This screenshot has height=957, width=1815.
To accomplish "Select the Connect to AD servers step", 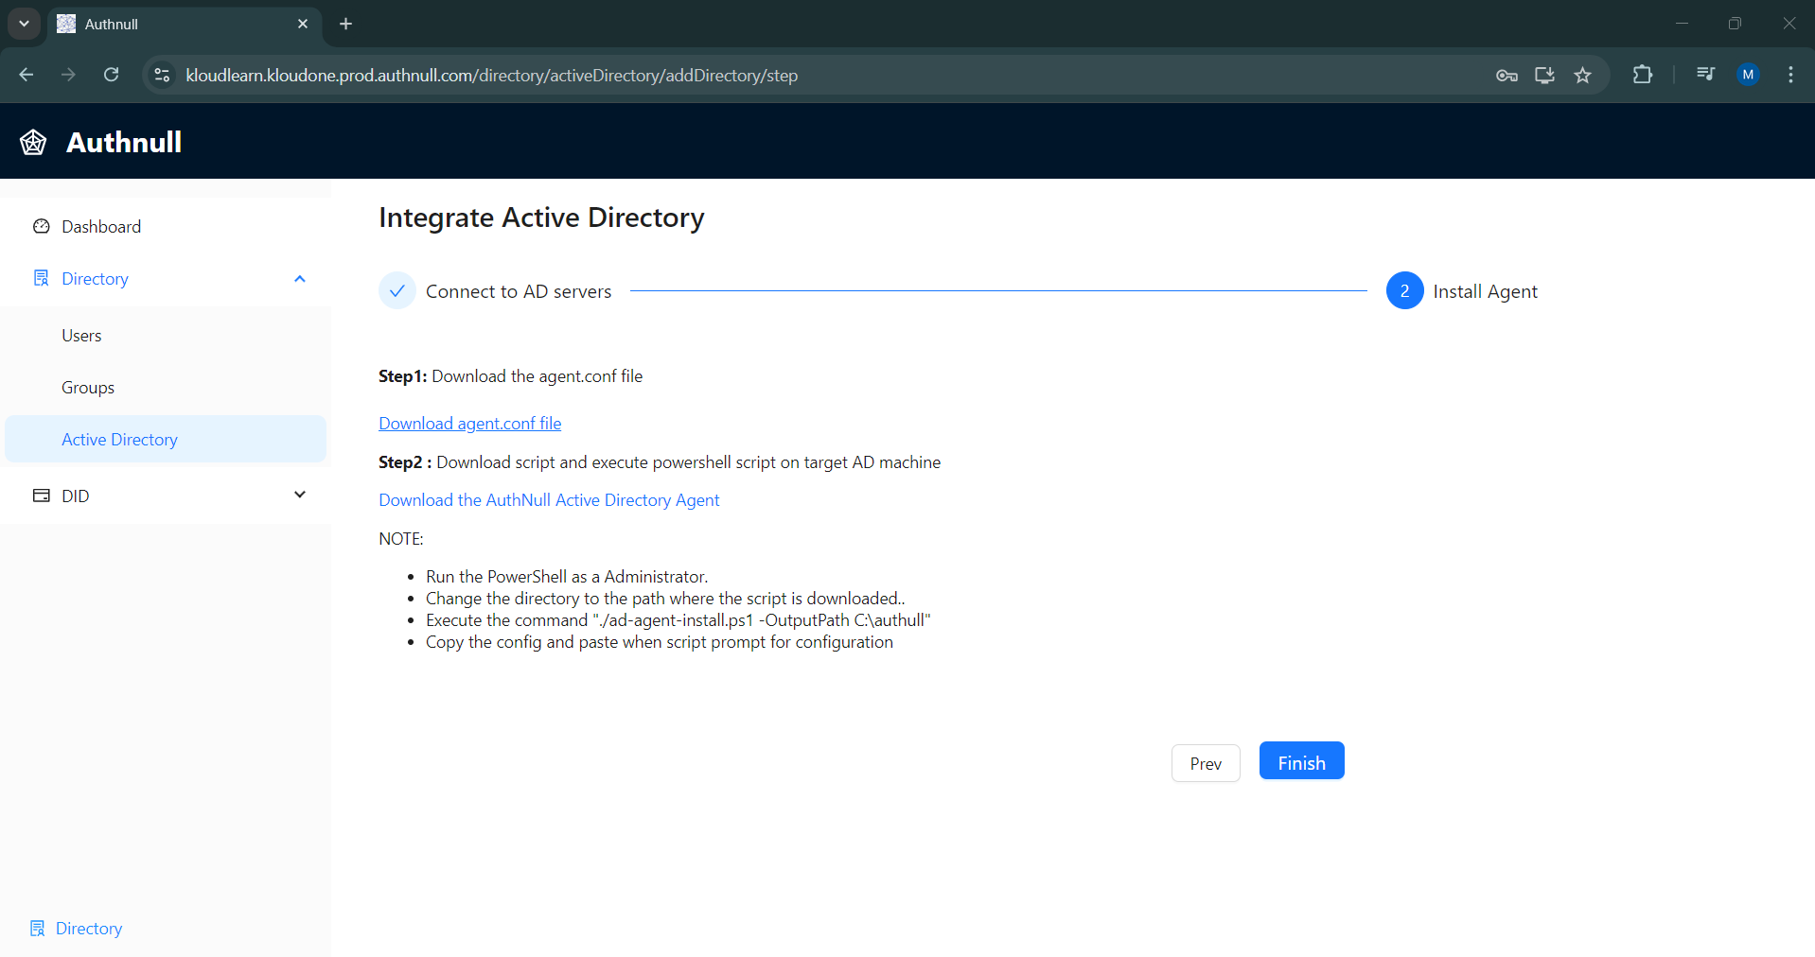I will pyautogui.click(x=519, y=291).
